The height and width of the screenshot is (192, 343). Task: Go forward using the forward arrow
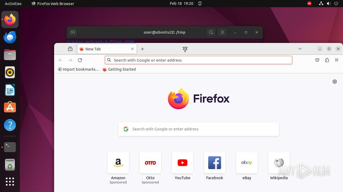70,60
